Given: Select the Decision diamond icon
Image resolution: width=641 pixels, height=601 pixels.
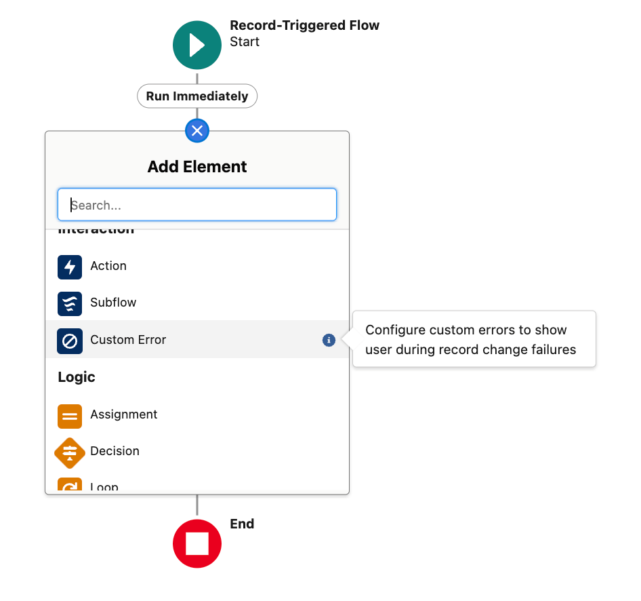Looking at the screenshot, I should point(70,452).
